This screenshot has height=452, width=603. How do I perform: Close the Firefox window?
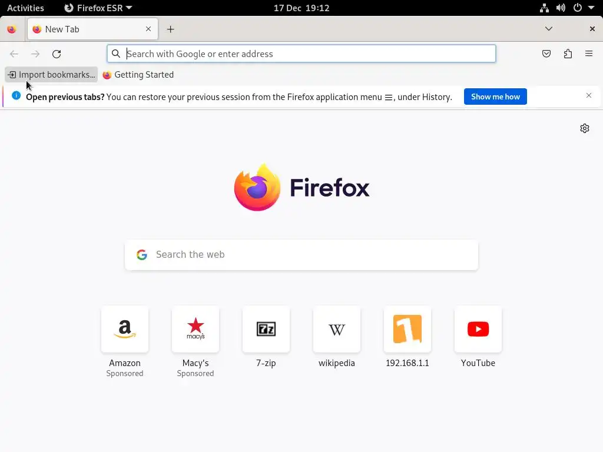tap(592, 29)
